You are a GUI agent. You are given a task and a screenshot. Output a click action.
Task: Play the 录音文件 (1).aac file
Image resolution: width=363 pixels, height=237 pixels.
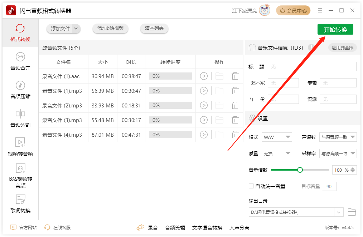tap(204, 76)
